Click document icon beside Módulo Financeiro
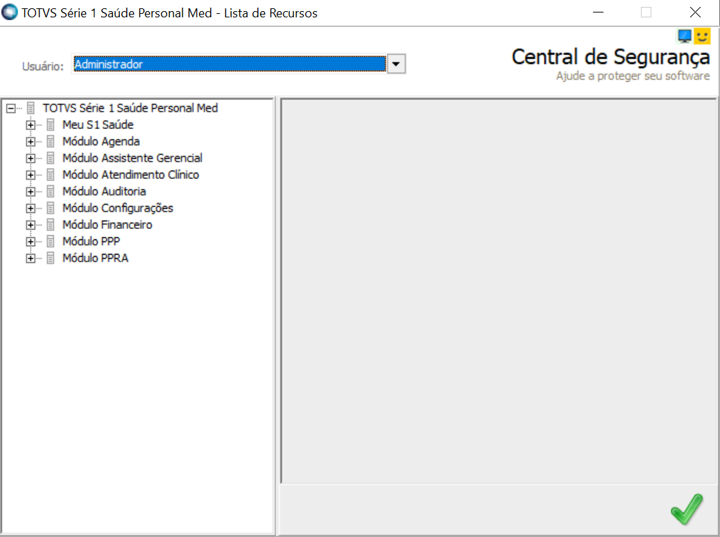720x537 pixels. (51, 225)
